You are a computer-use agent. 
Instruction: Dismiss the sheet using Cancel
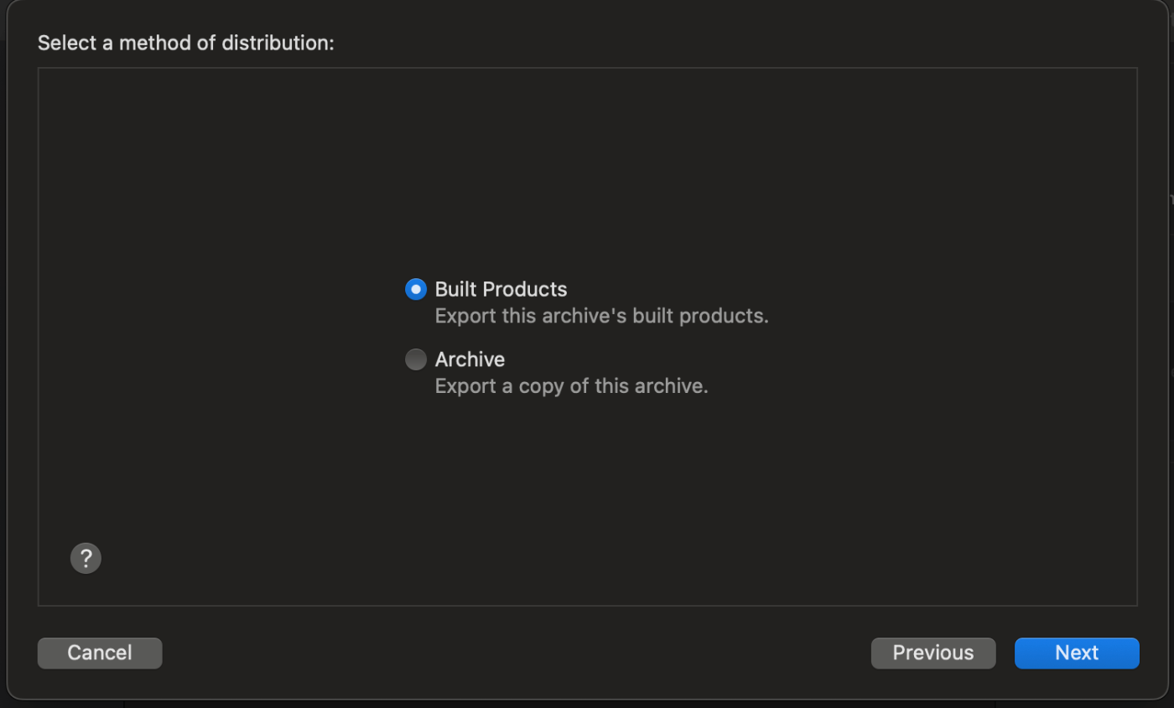point(100,653)
